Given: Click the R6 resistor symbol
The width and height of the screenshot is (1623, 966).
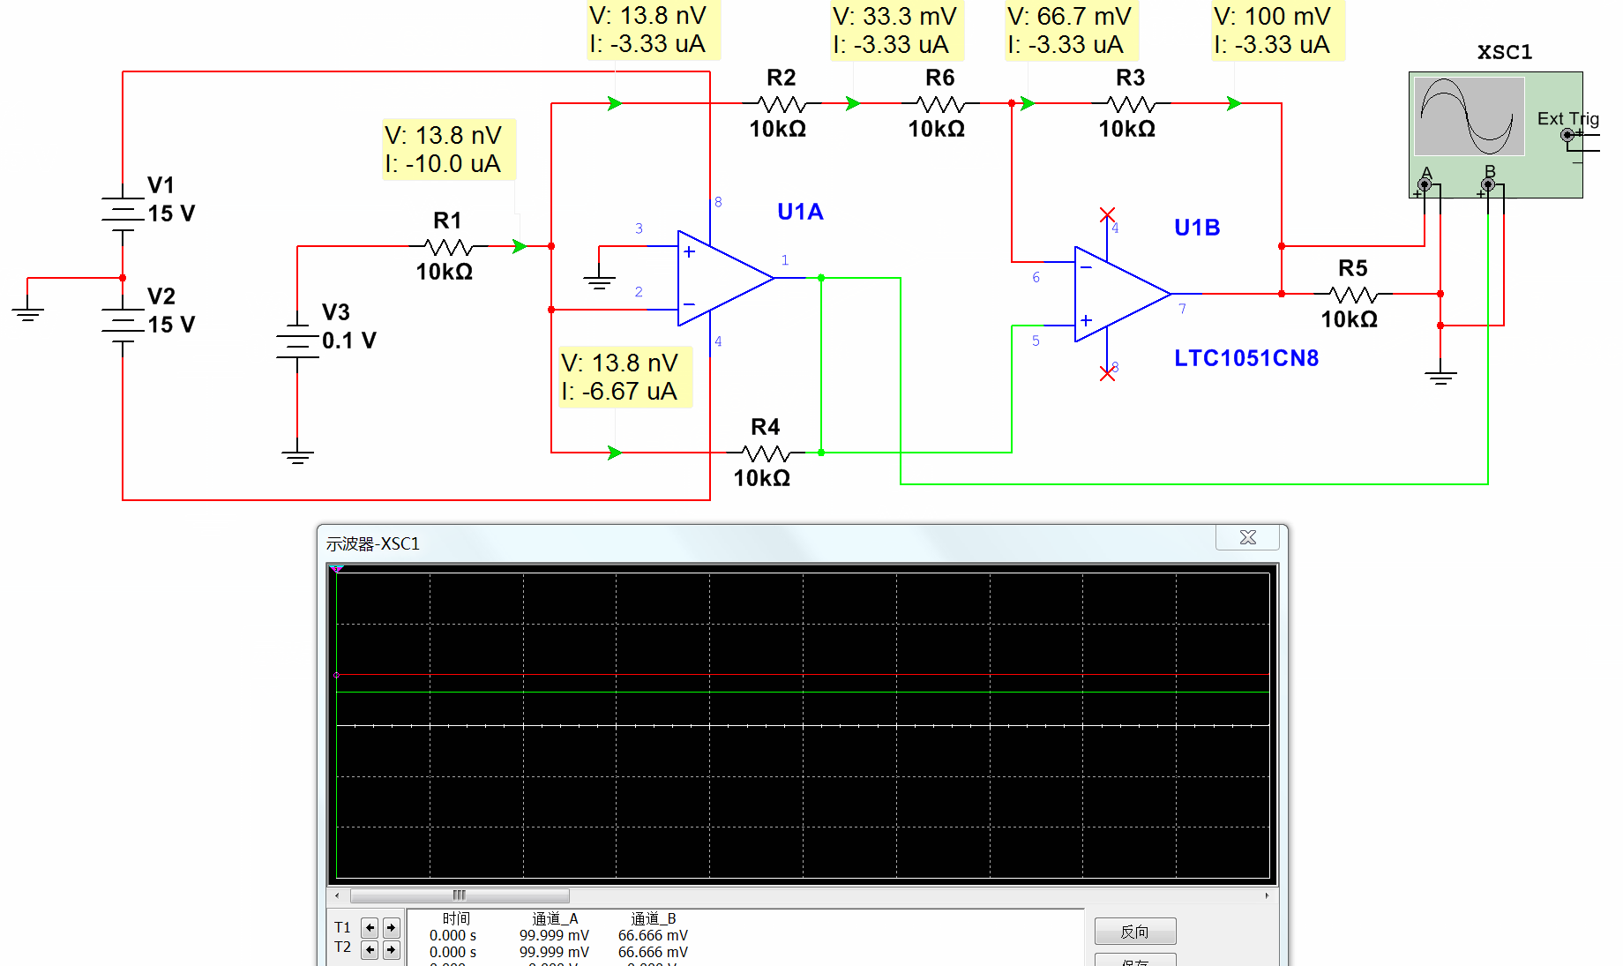Looking at the screenshot, I should (939, 104).
